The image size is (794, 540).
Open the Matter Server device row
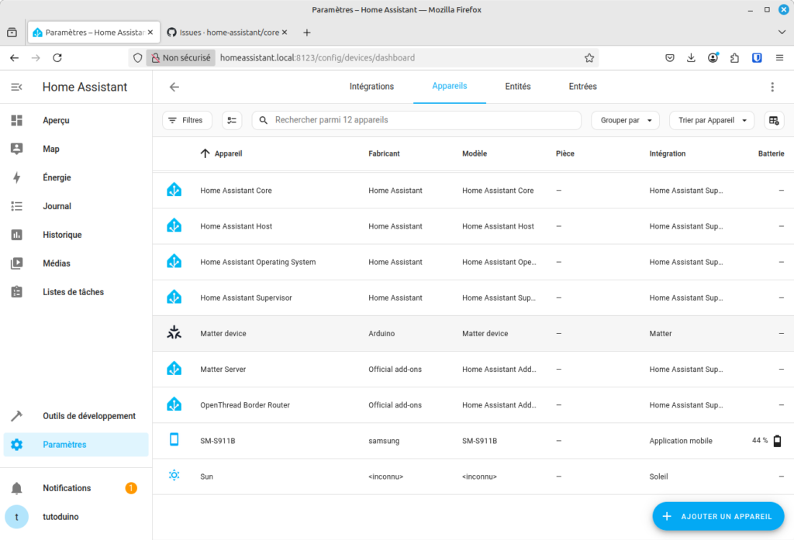(x=473, y=370)
